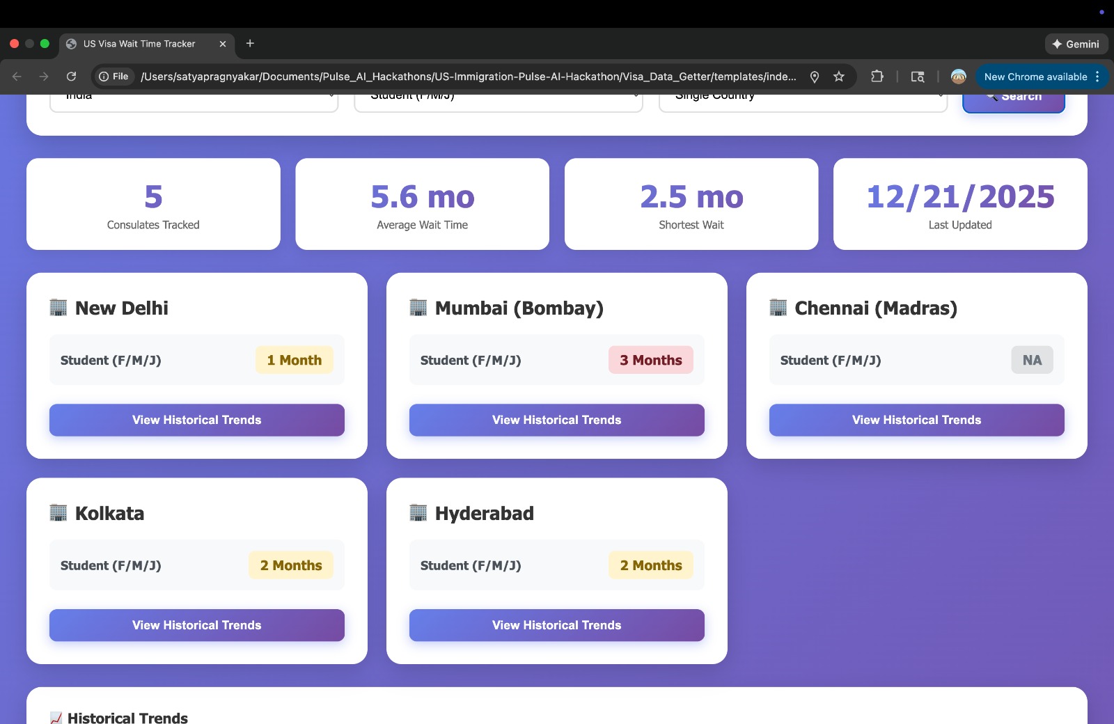Click the 3 Months badge for Mumbai
This screenshot has height=724, width=1114.
[651, 360]
